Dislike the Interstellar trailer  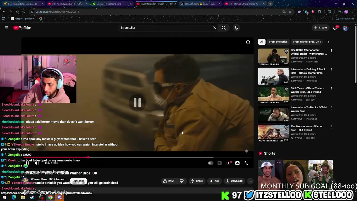point(182,181)
